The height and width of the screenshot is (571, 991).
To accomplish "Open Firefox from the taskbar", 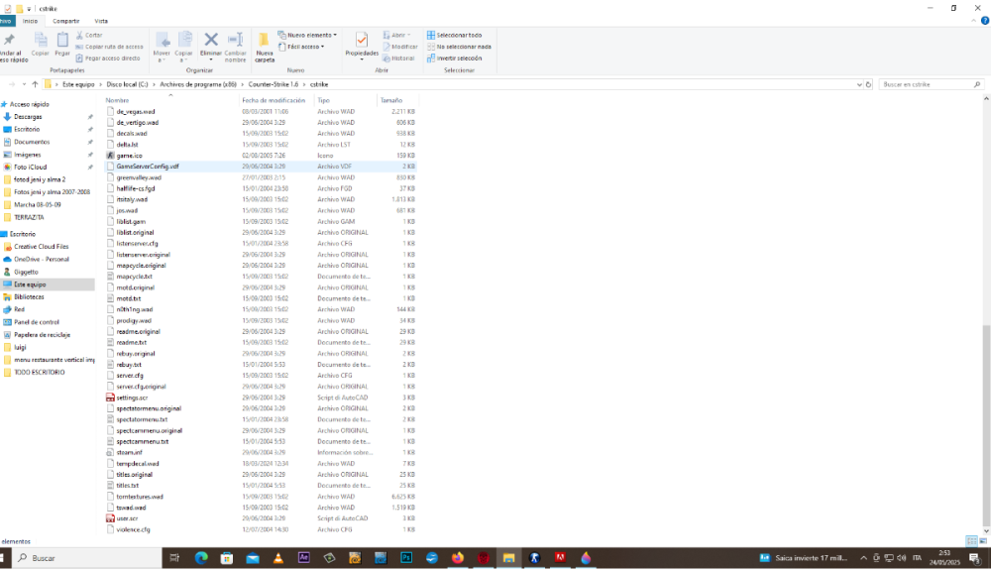I will click(458, 558).
